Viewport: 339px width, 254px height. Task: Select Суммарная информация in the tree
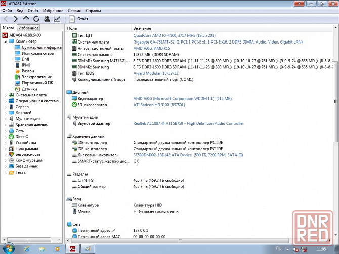(38, 47)
